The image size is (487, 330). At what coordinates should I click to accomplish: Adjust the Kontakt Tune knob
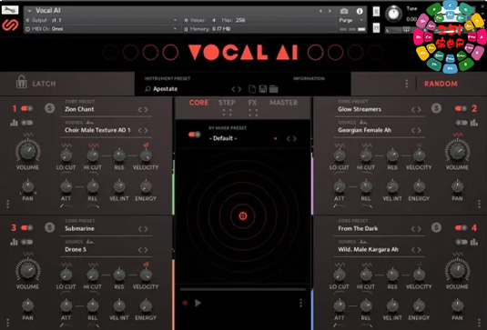[x=393, y=14]
